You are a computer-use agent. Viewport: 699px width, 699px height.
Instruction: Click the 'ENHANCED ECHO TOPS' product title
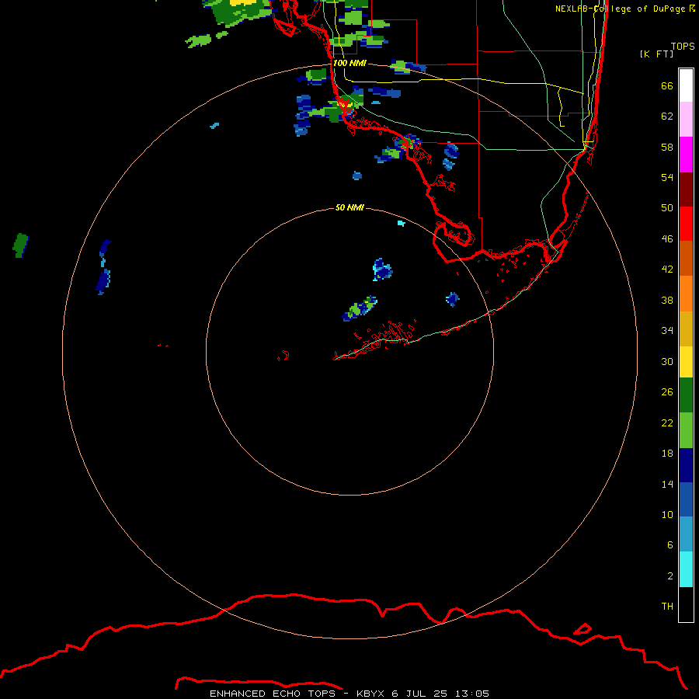click(273, 694)
